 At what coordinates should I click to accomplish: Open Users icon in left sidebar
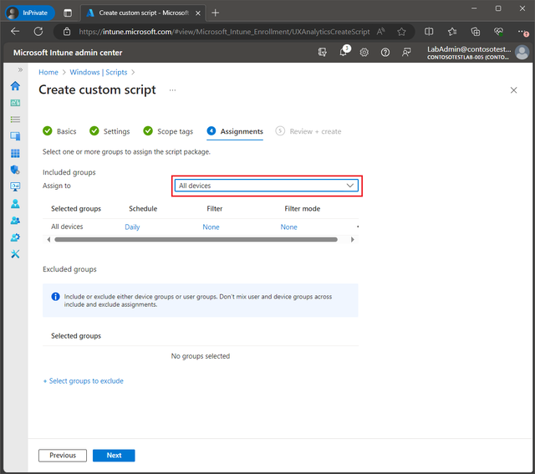15,203
